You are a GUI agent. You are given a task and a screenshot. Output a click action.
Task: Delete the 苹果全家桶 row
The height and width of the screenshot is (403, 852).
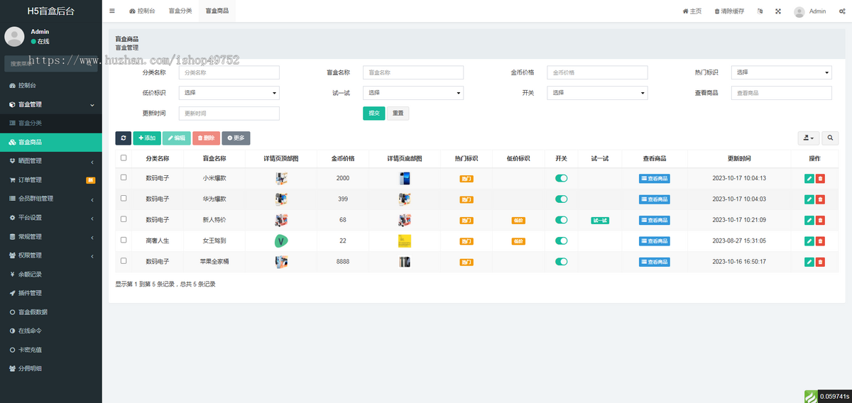(x=821, y=262)
